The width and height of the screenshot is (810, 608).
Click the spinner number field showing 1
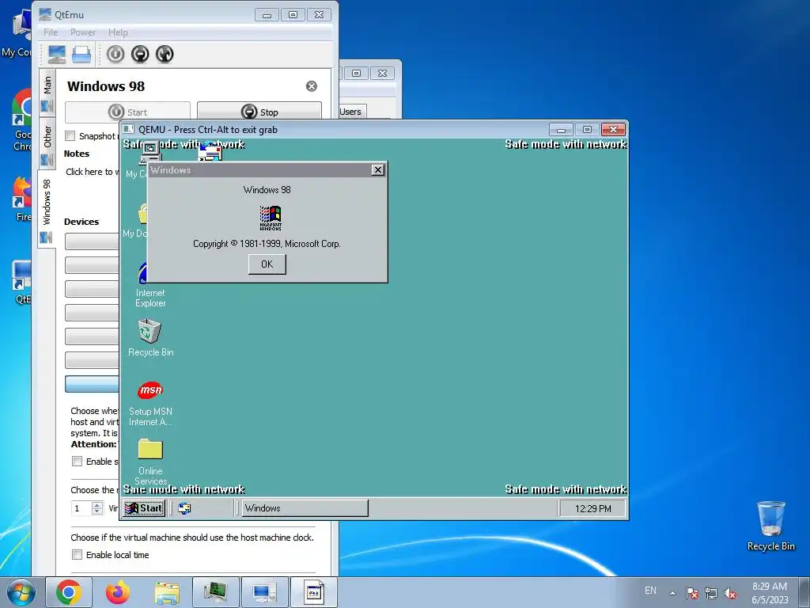pos(81,508)
